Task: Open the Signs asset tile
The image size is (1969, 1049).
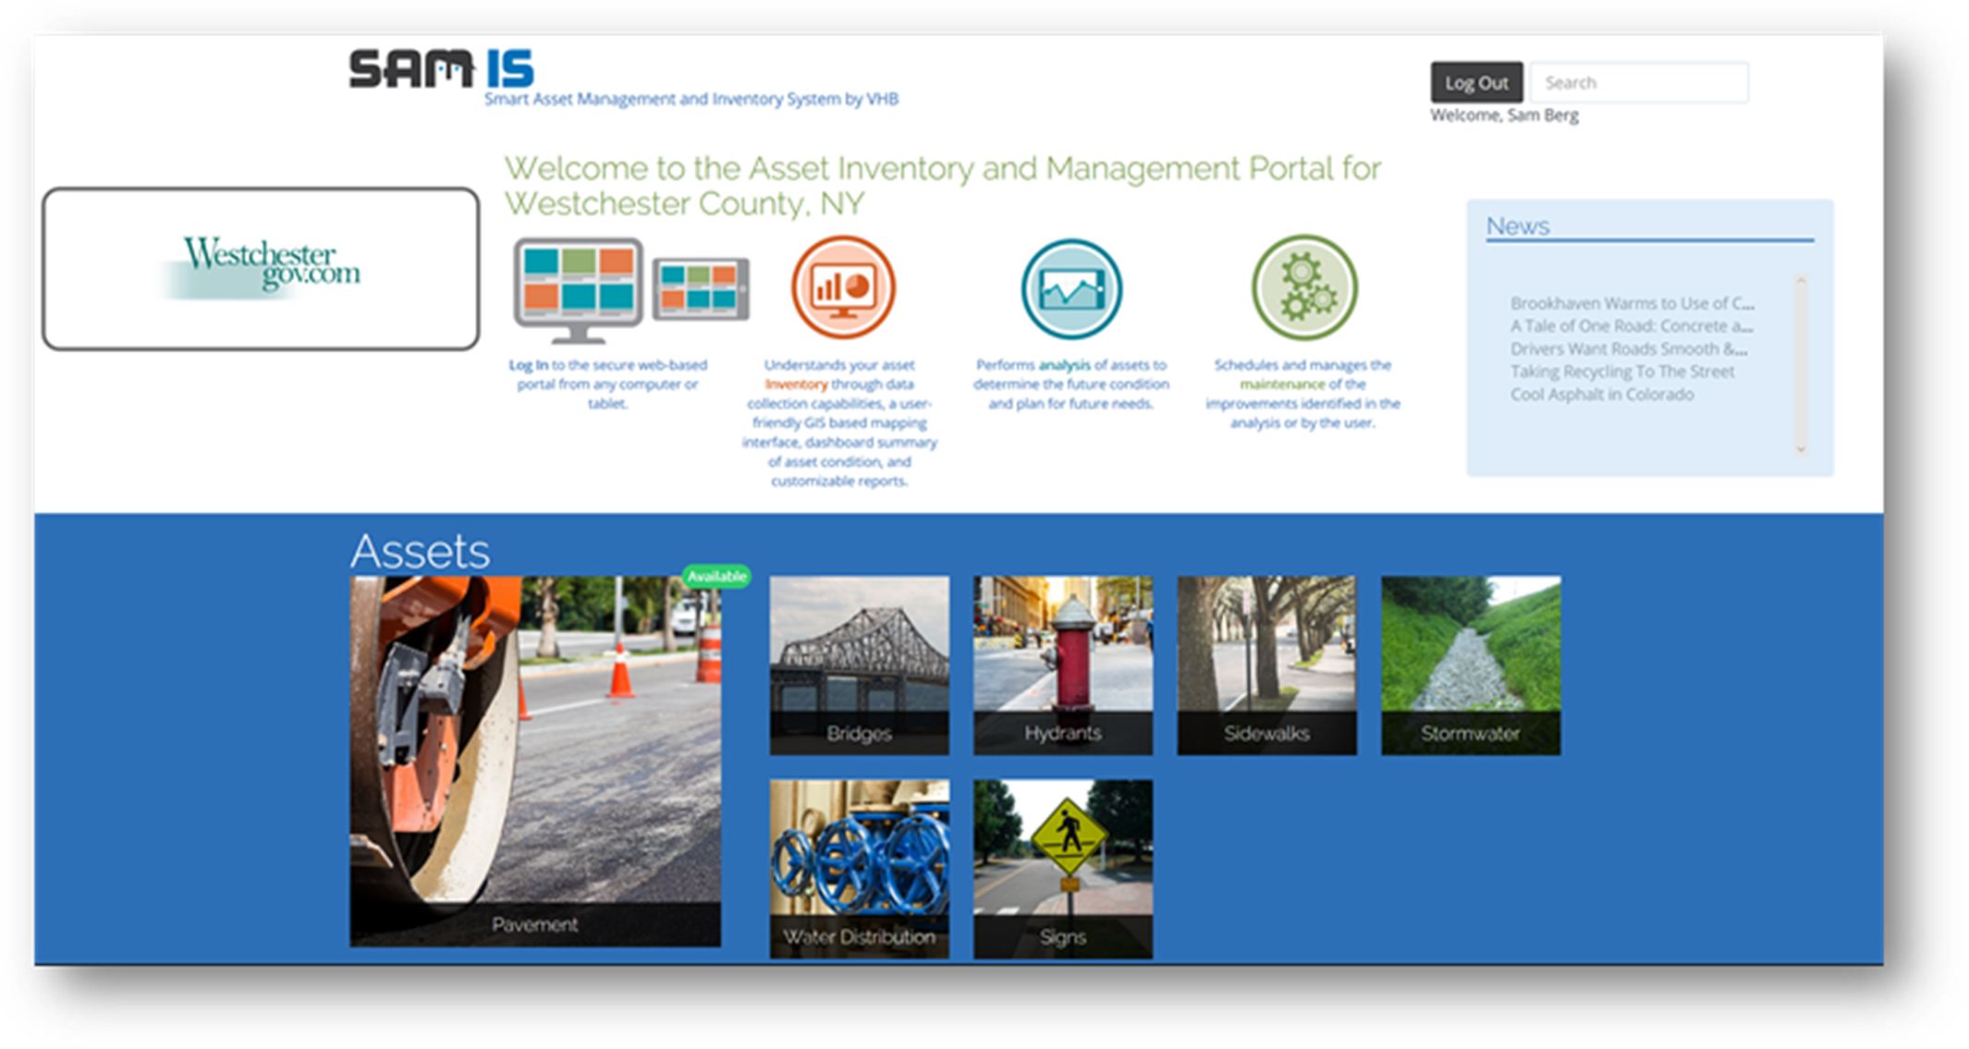Action: (x=1063, y=869)
